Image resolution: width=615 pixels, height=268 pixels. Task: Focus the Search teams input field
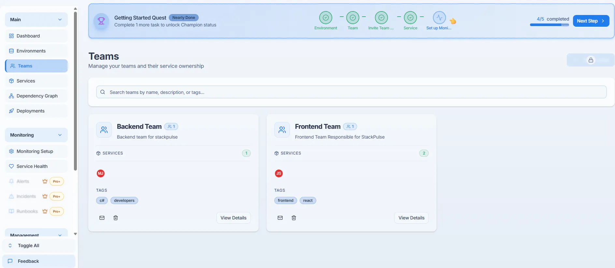tap(351, 92)
